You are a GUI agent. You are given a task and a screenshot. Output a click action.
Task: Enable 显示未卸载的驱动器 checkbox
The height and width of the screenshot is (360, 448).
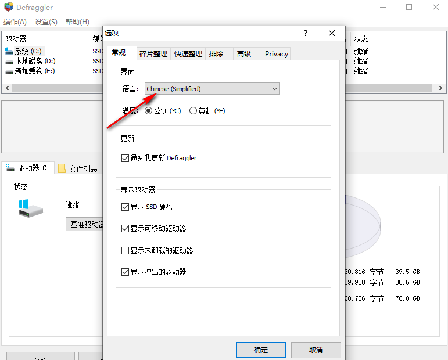point(125,250)
